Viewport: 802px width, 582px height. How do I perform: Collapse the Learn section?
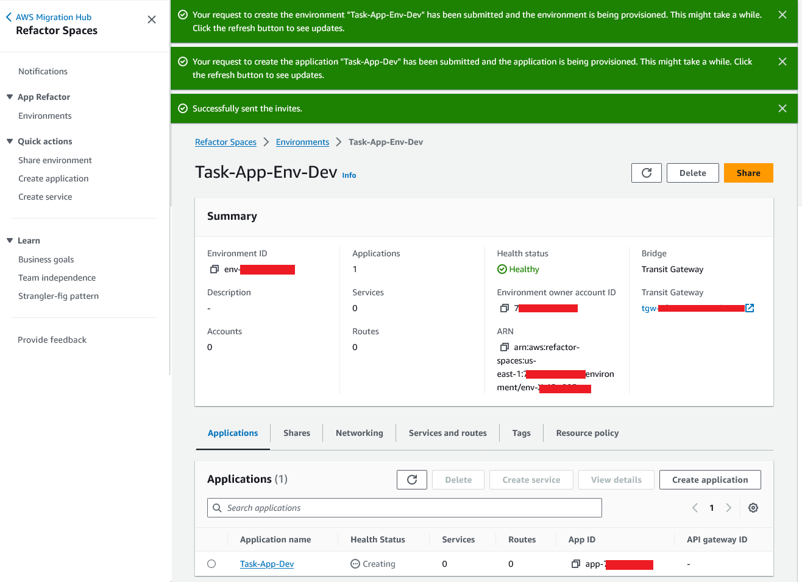click(x=10, y=240)
